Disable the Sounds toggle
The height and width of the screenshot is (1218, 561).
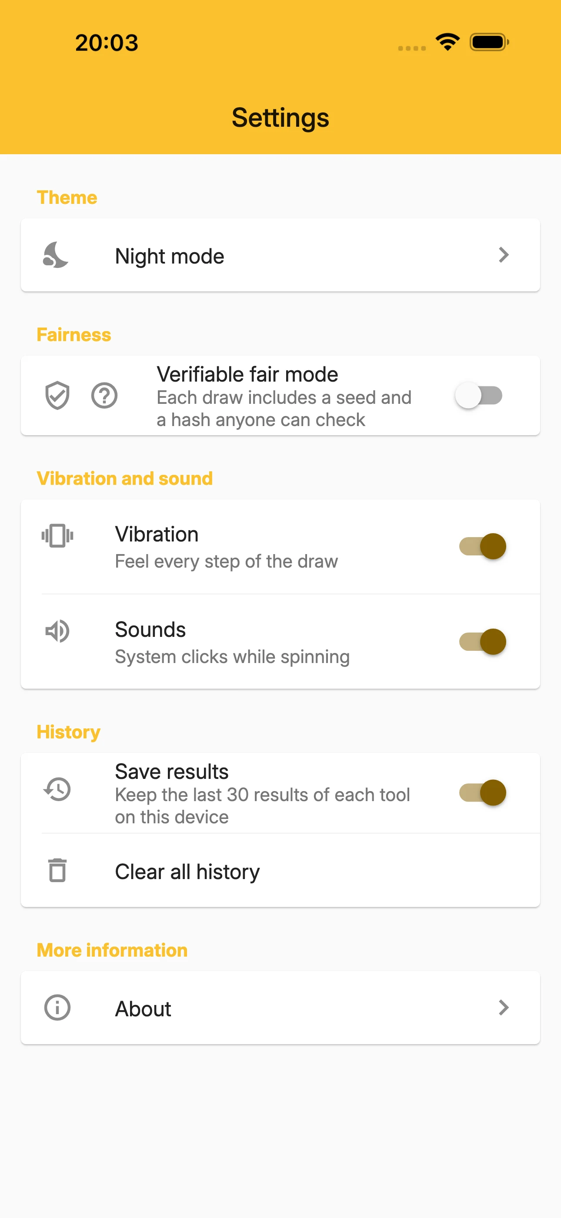coord(483,642)
